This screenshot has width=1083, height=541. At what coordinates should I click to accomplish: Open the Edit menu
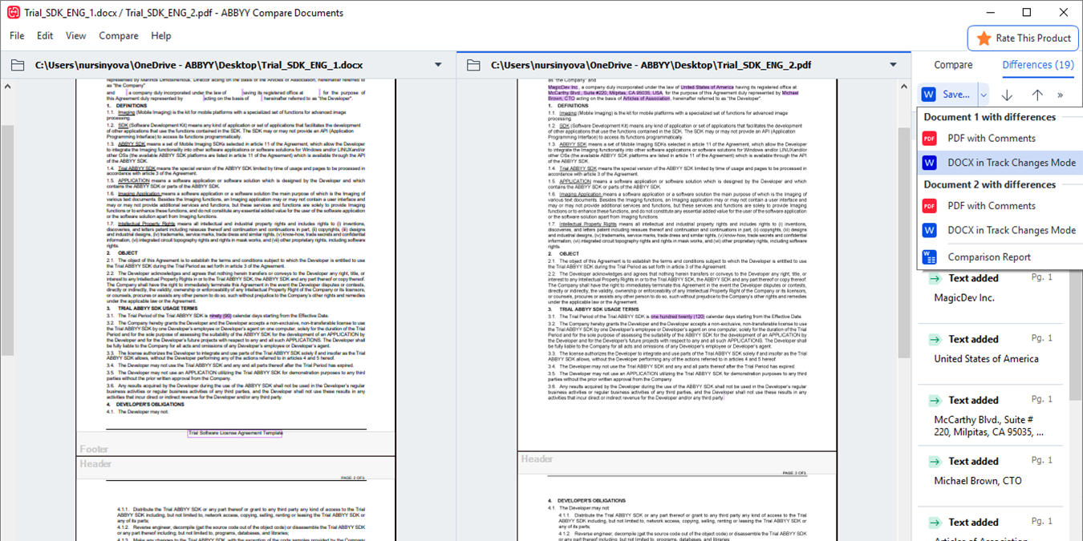coord(45,36)
